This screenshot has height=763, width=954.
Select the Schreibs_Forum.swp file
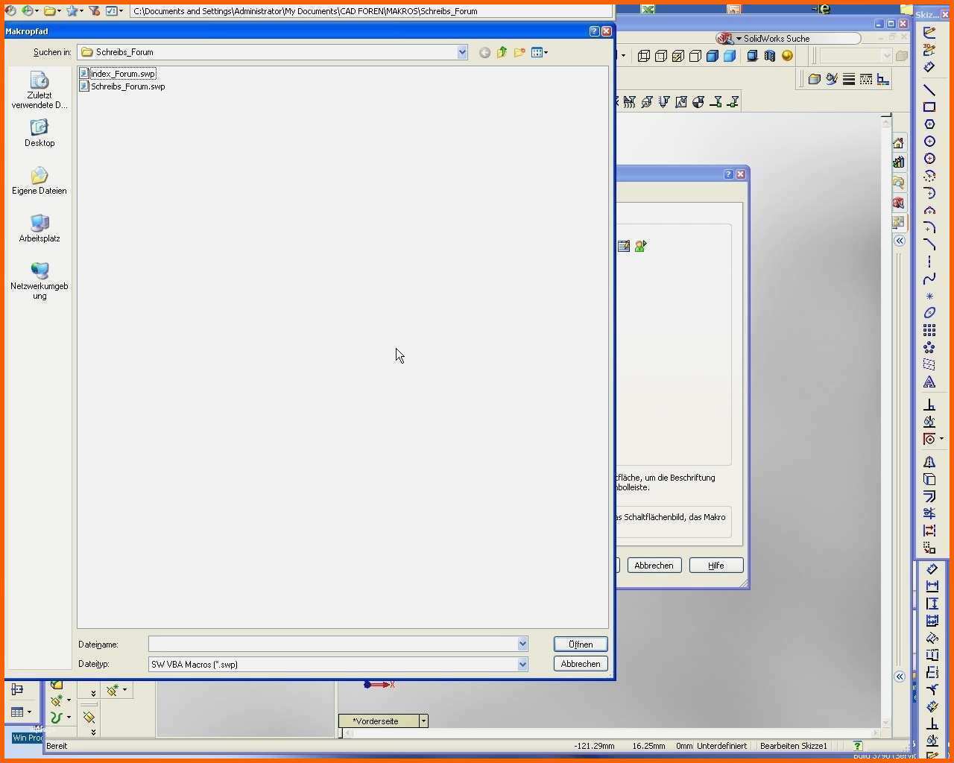click(x=122, y=86)
